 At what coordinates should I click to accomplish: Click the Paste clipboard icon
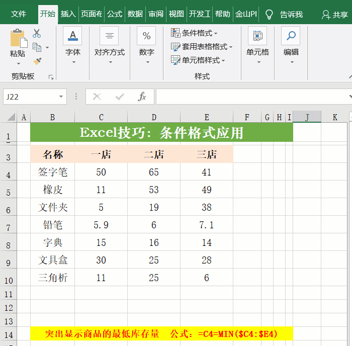pyautogui.click(x=19, y=38)
